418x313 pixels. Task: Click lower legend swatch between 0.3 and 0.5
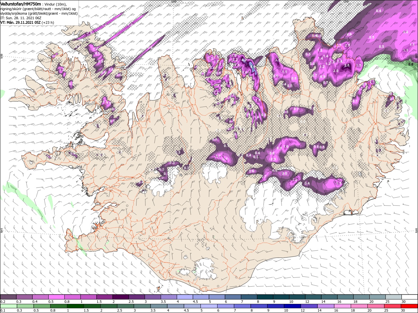click(25, 306)
